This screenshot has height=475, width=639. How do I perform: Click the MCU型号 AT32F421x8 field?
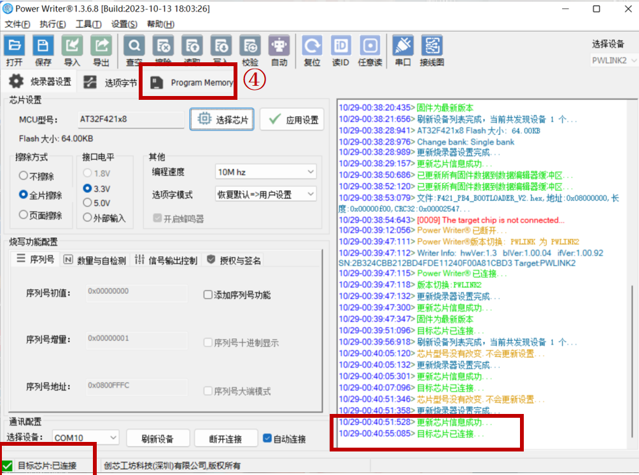point(131,120)
